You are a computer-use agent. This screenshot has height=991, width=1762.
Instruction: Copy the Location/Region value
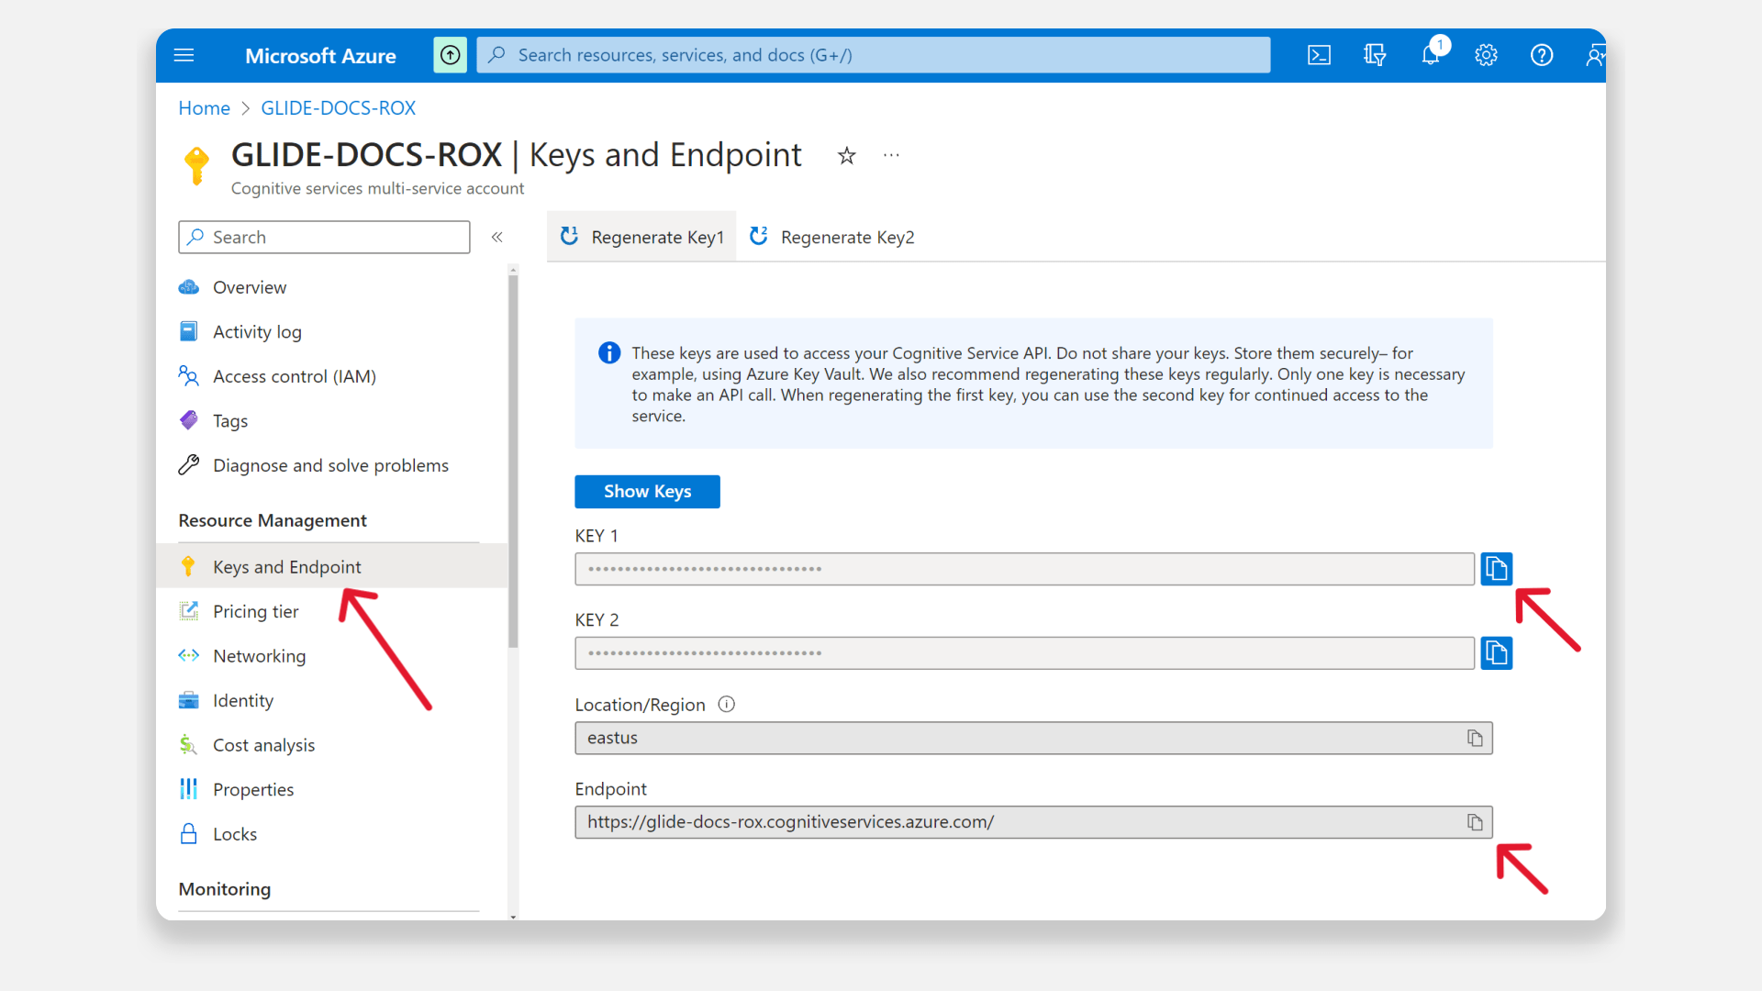point(1474,738)
